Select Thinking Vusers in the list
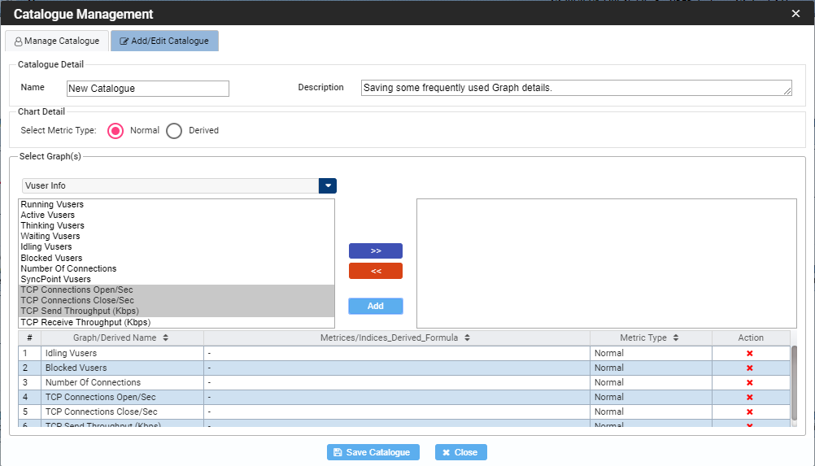This screenshot has height=466, width=815. 177,225
